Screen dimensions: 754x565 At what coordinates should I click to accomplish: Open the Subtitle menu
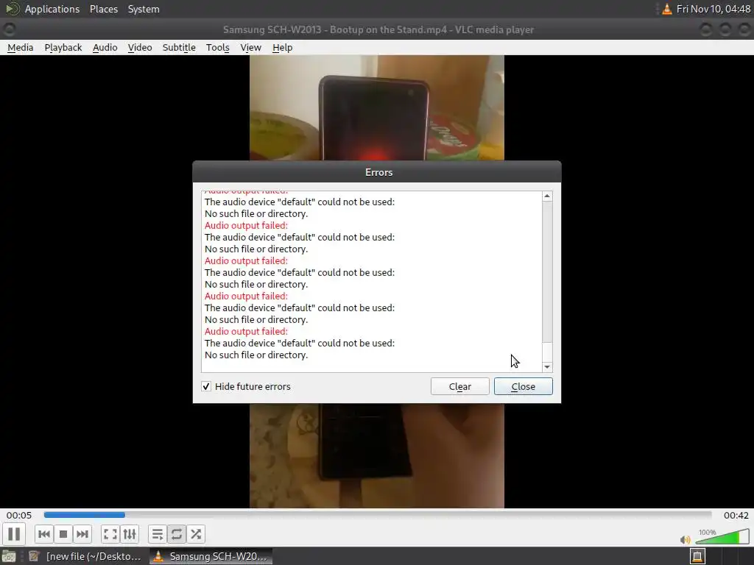[x=179, y=48]
